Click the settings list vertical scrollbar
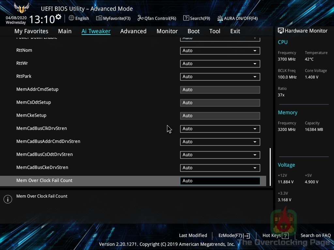This screenshot has height=250, width=334. 270,163
